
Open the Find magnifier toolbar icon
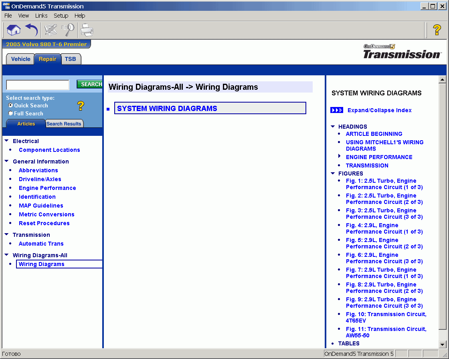tap(67, 30)
